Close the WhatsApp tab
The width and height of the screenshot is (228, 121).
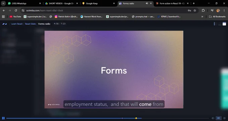40,3
